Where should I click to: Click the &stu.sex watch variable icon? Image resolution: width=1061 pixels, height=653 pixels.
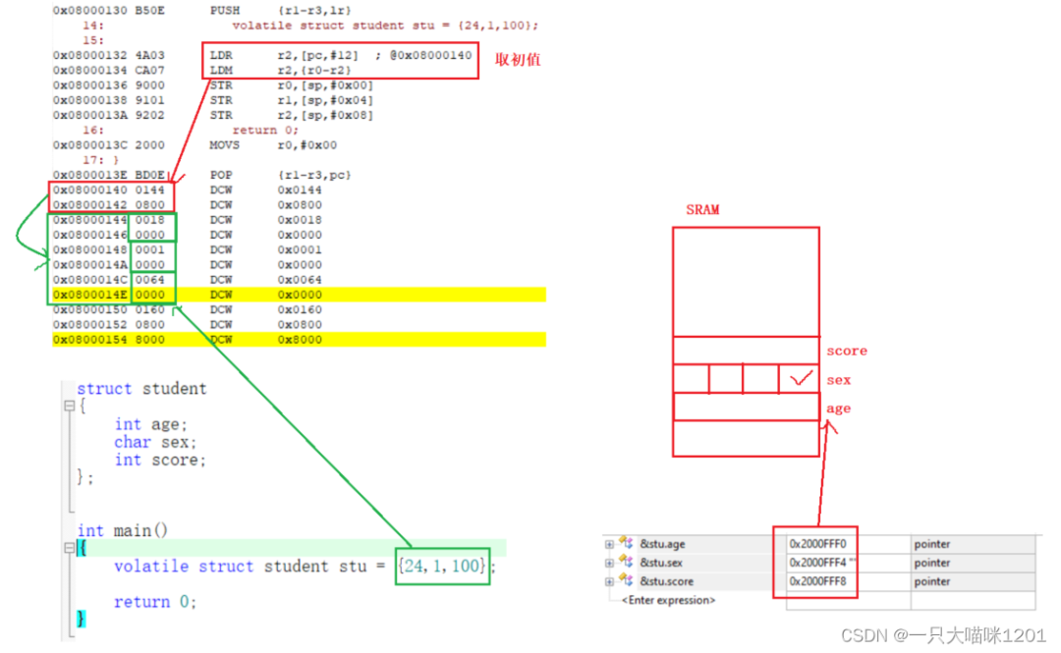point(625,563)
